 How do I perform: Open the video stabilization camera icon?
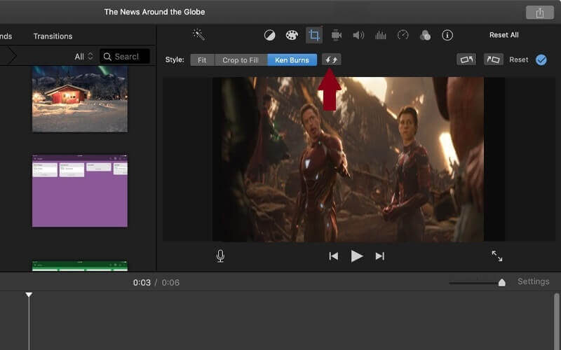point(336,35)
